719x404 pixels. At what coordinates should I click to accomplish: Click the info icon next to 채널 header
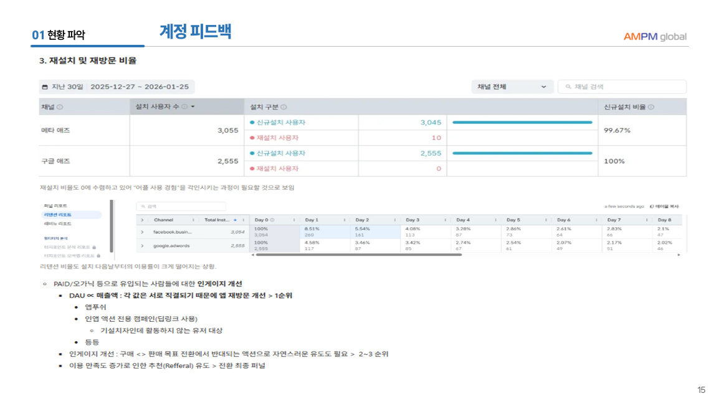(x=60, y=107)
